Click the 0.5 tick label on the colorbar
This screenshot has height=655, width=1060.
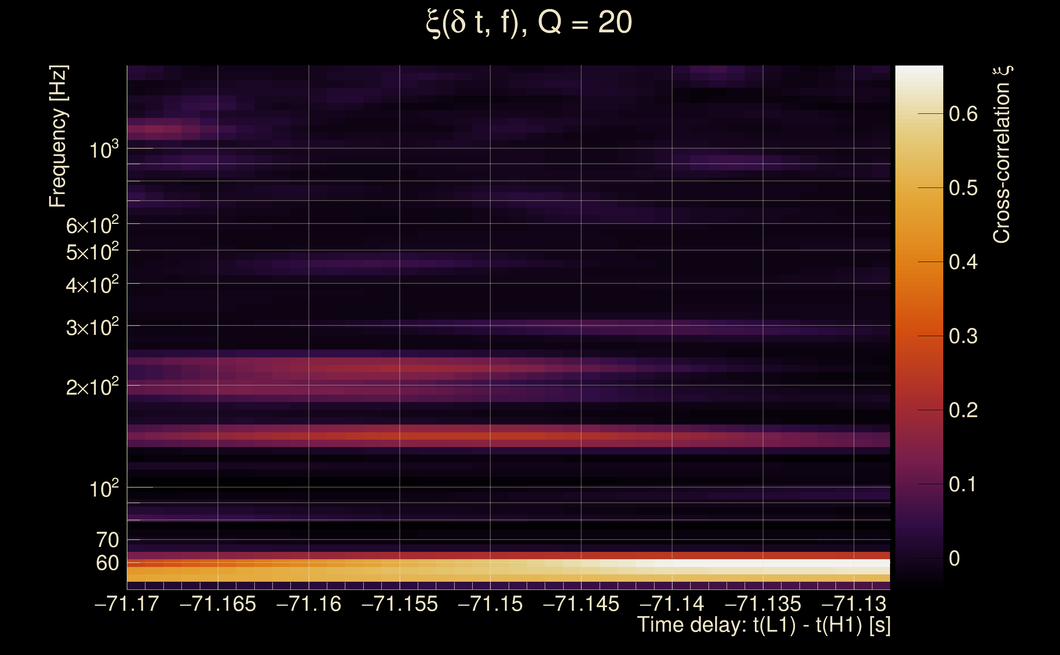pos(963,188)
